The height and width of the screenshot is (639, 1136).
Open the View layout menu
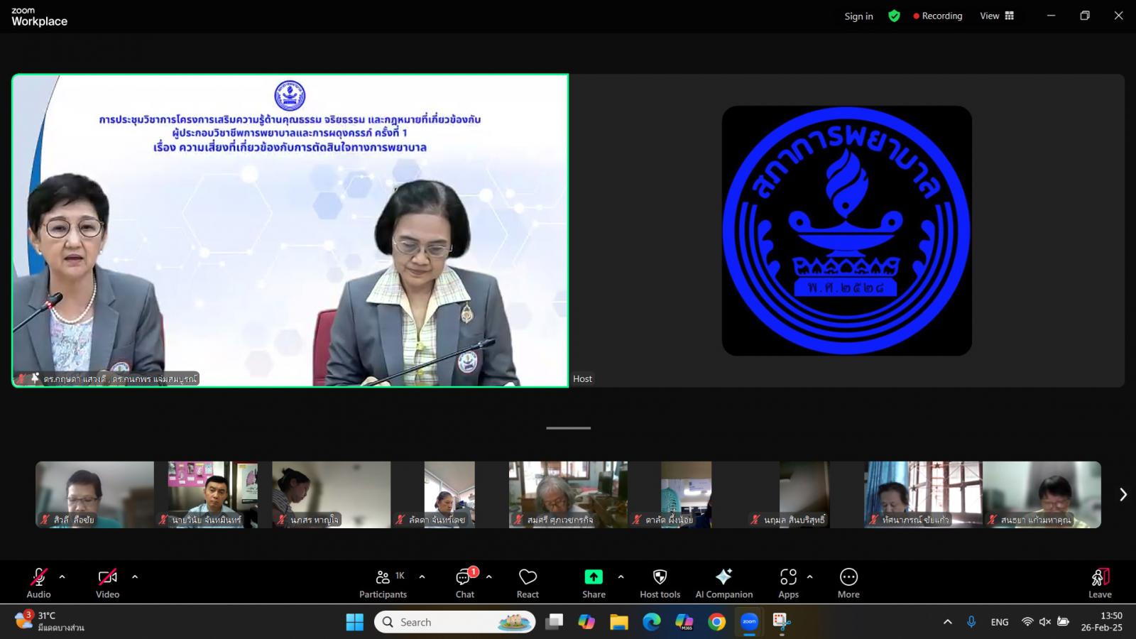point(997,16)
